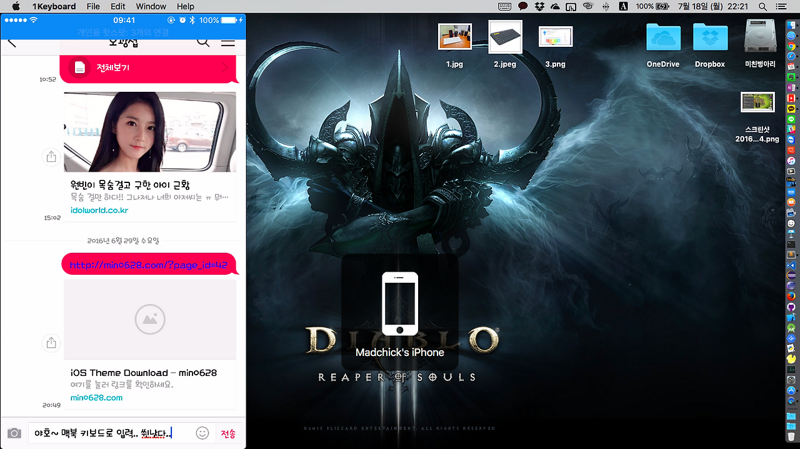Share the iOS Theme Download card
Viewport: 800px width, 449px height.
coord(51,343)
